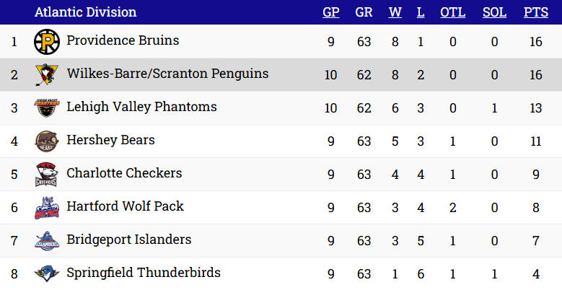Sort standings by W wins header
The width and height of the screenshot is (562, 290).
[x=395, y=12]
